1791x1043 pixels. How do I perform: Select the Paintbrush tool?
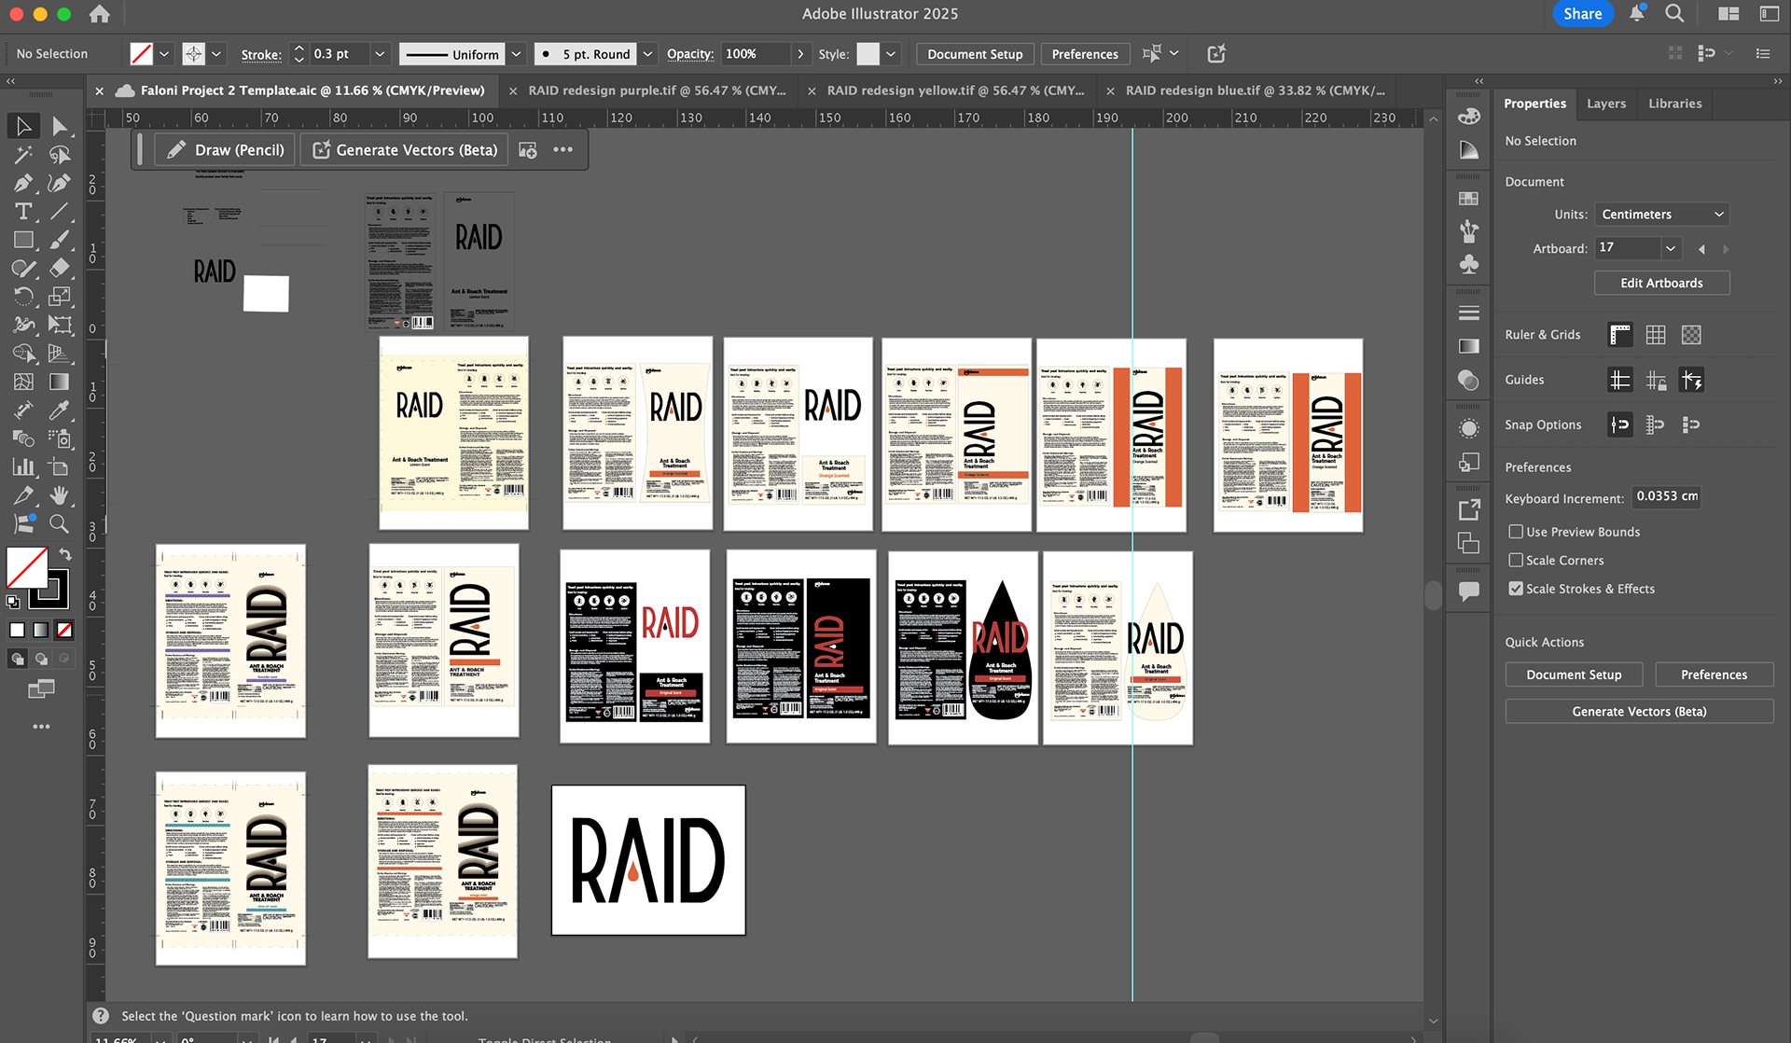pyautogui.click(x=60, y=240)
